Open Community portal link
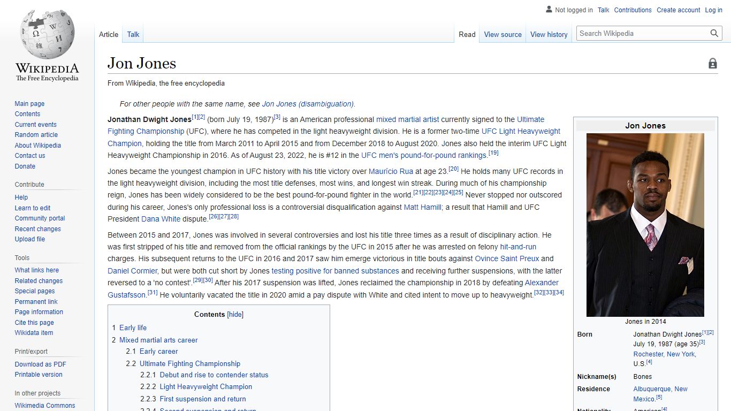731x411 pixels. 40,218
